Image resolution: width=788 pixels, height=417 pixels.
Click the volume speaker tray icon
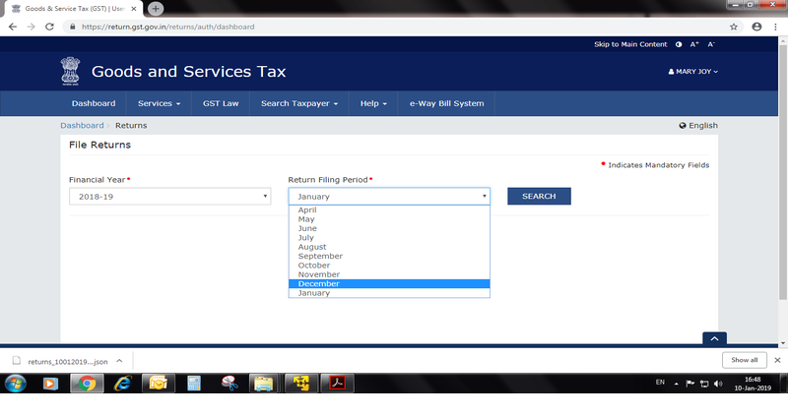718,384
